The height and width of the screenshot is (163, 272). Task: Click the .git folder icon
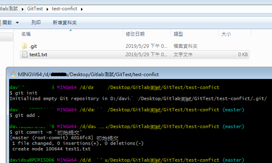[25, 46]
